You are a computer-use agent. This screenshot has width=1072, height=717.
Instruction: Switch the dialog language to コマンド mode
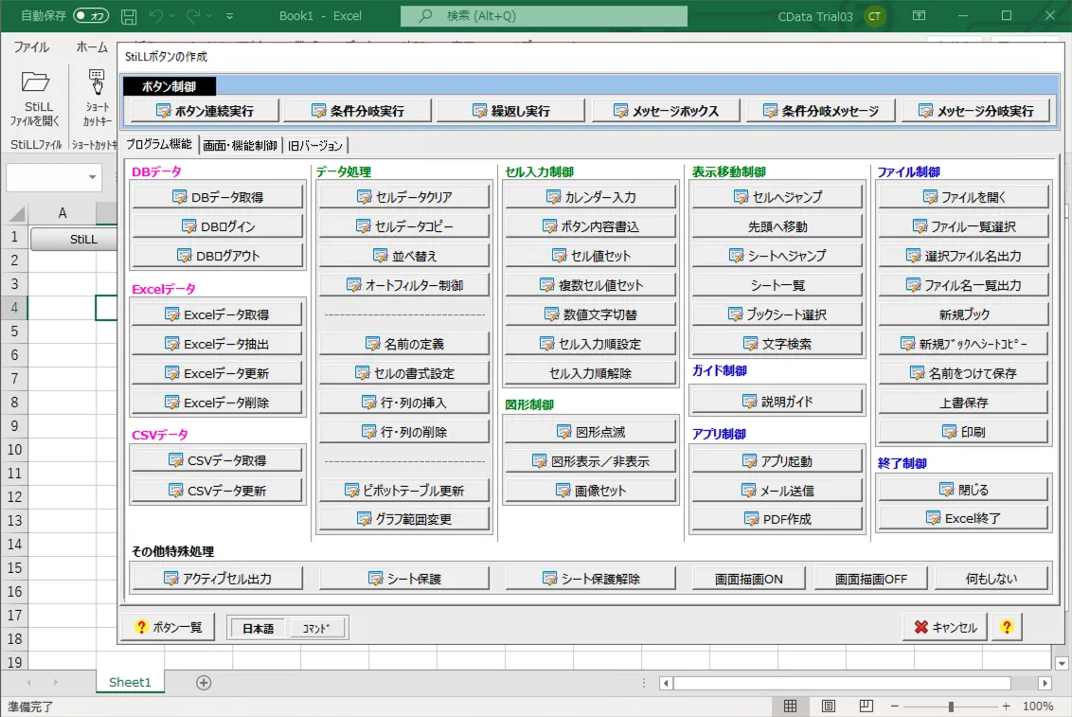[316, 627]
